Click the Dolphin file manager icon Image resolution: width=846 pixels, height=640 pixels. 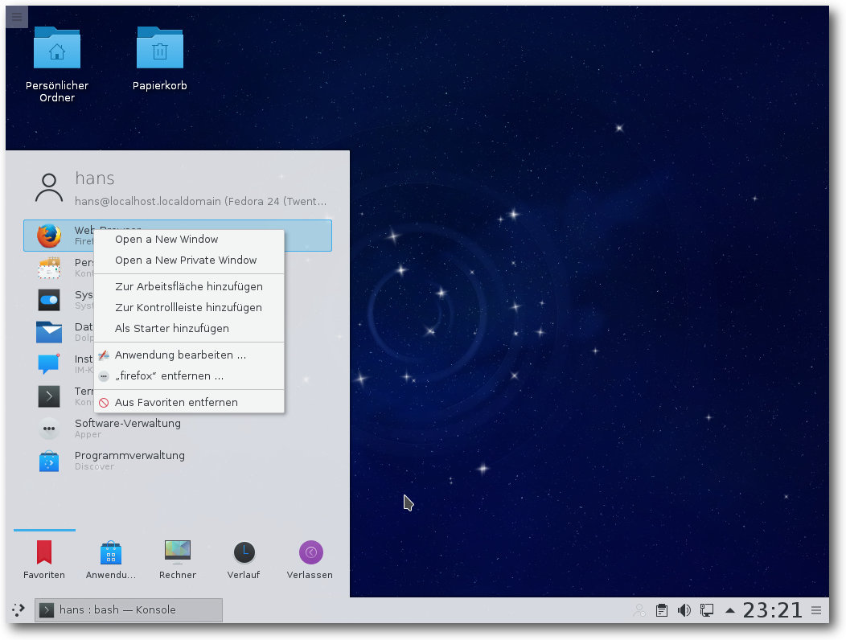(49, 332)
